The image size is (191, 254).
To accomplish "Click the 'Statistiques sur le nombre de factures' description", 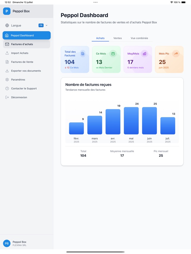I will [x=109, y=23].
